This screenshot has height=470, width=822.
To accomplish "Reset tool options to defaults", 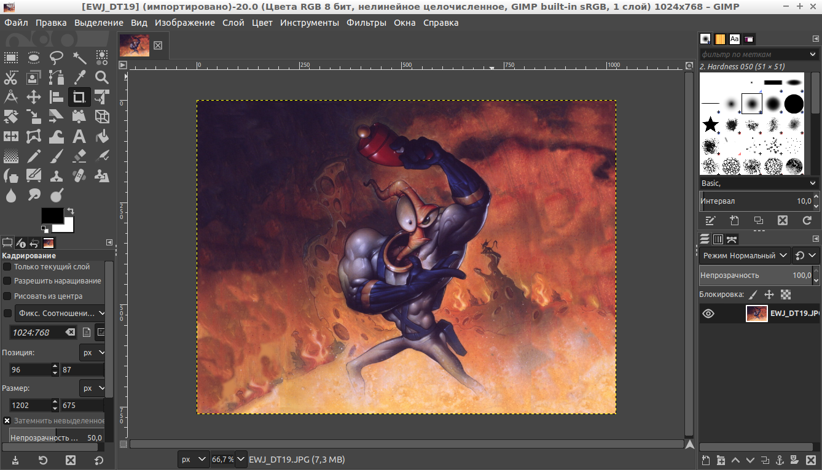I will click(98, 460).
